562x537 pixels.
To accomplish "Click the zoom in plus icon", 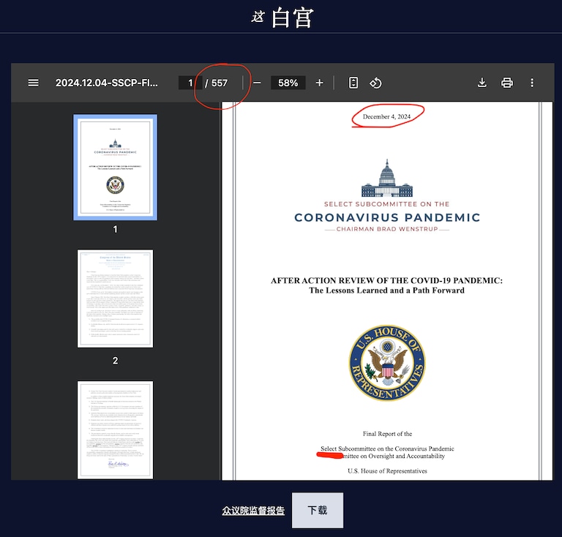I will (x=319, y=83).
